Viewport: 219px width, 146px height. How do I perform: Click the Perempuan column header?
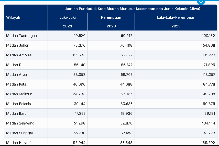tap(111, 18)
